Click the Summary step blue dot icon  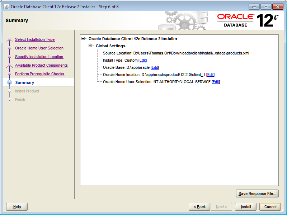pos(9,82)
